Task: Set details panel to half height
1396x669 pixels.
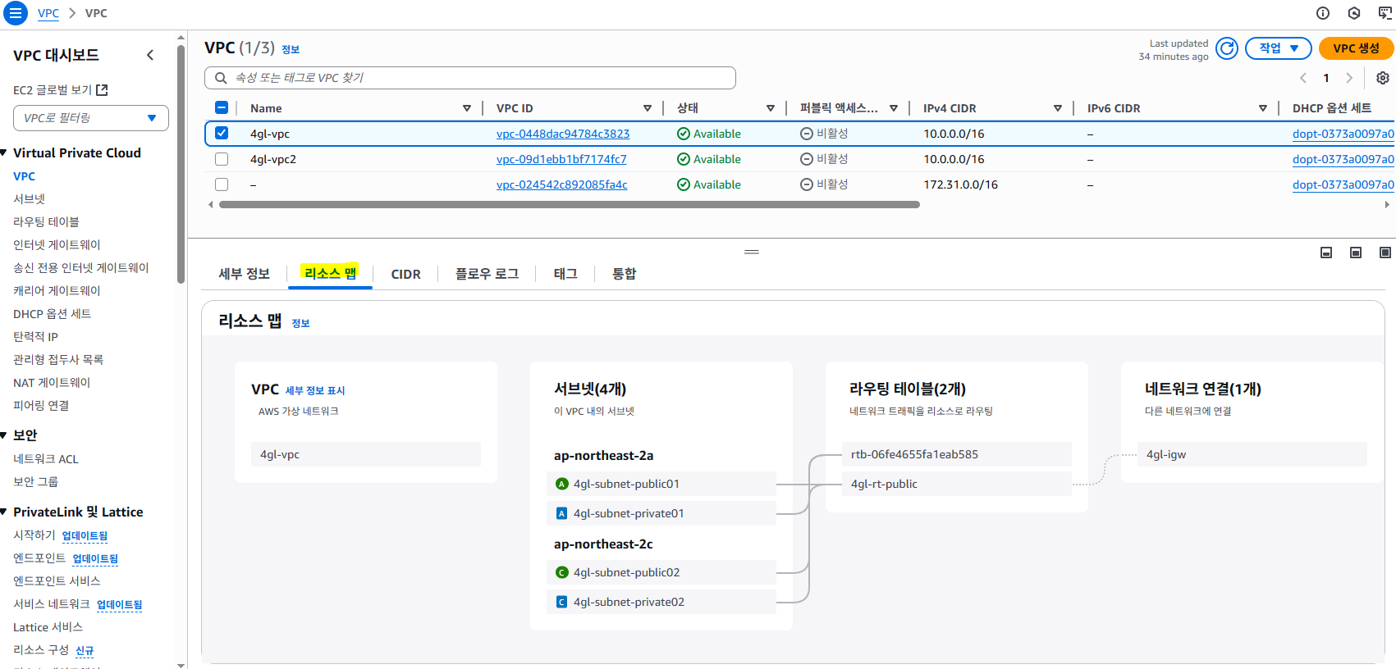Action: point(1356,253)
